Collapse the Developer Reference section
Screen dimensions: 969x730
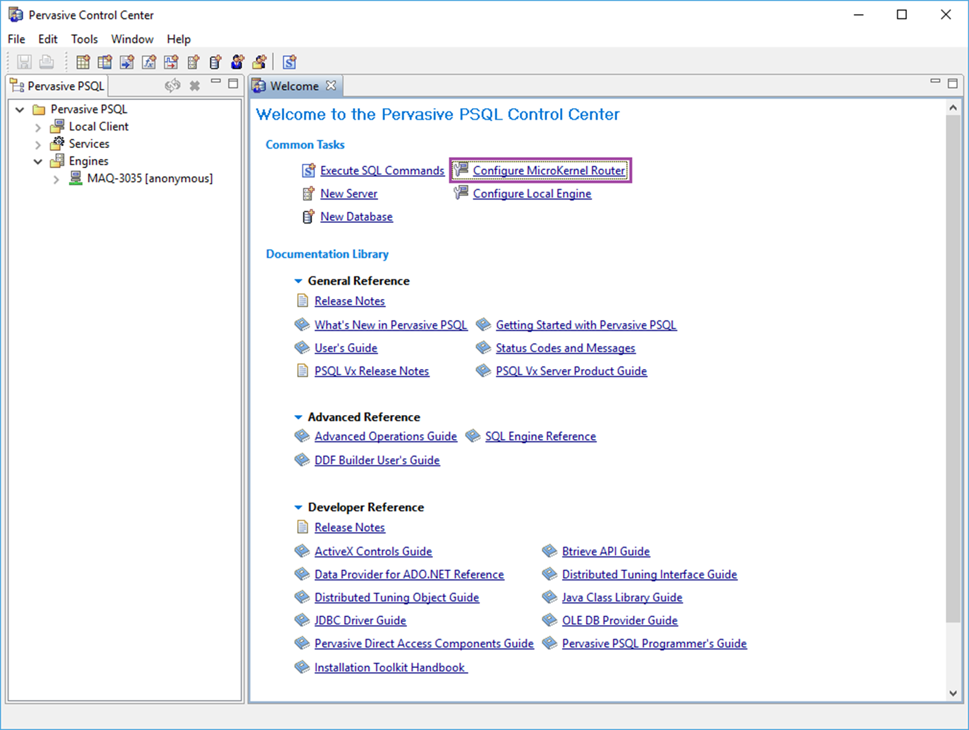pyautogui.click(x=298, y=508)
